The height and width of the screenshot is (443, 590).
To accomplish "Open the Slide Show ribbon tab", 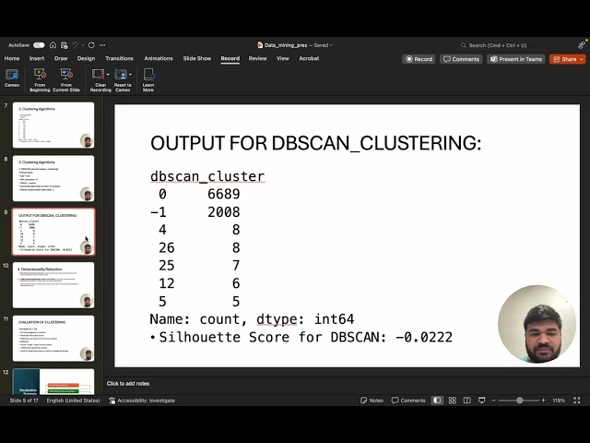I will tap(197, 58).
